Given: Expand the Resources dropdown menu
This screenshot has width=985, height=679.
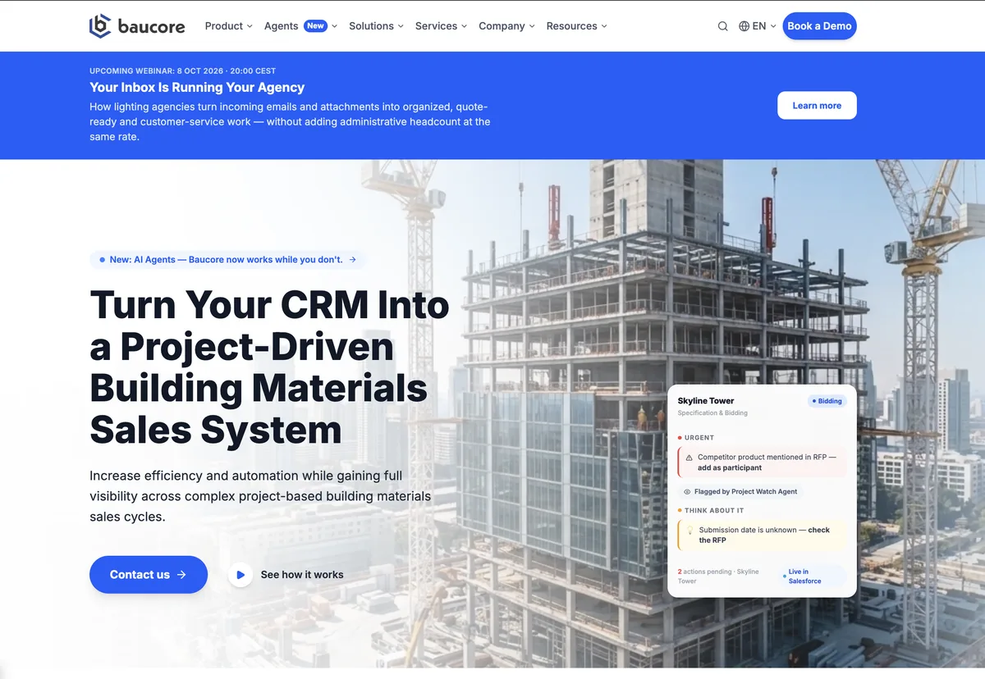Looking at the screenshot, I should coord(576,26).
